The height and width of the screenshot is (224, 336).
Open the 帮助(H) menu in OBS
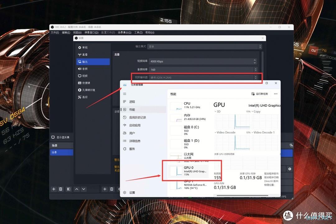(150, 33)
